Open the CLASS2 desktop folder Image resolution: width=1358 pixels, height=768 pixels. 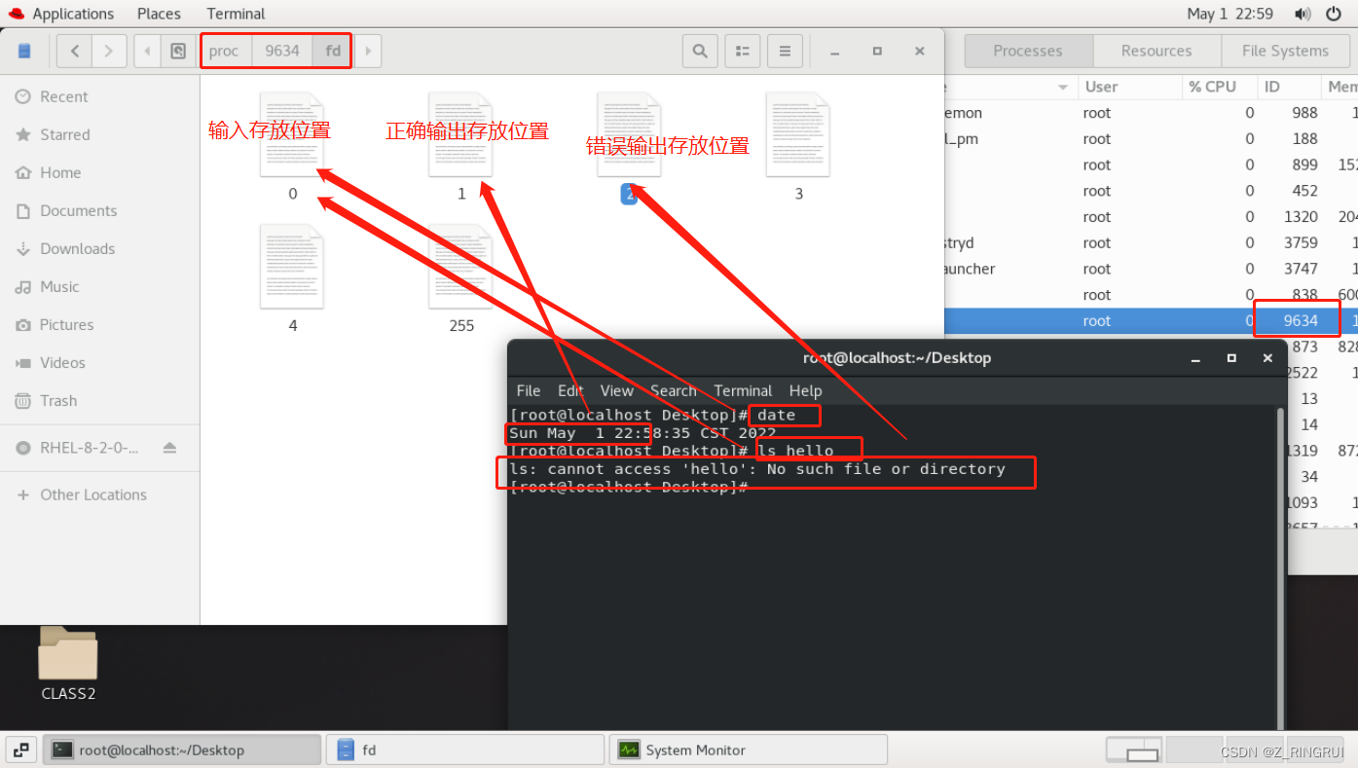click(x=68, y=664)
